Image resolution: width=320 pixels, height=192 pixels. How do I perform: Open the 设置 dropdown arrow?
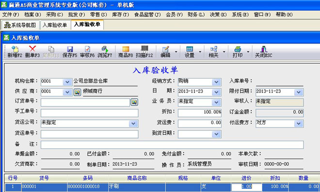[x=200, y=52]
